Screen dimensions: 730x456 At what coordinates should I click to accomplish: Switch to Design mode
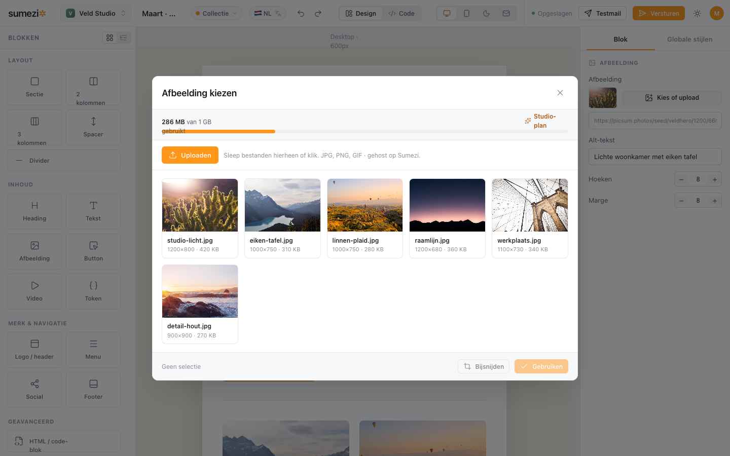[361, 14]
